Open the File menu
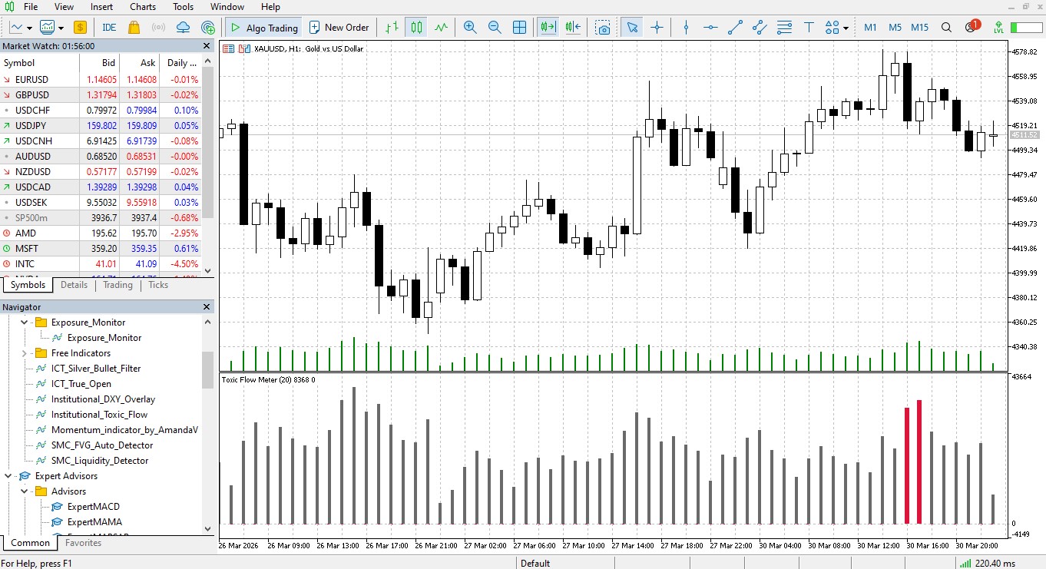 31,7
